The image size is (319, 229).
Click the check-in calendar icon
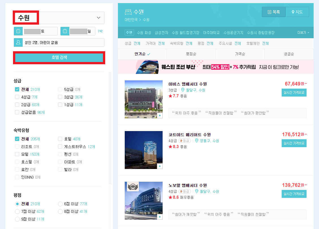18,31
